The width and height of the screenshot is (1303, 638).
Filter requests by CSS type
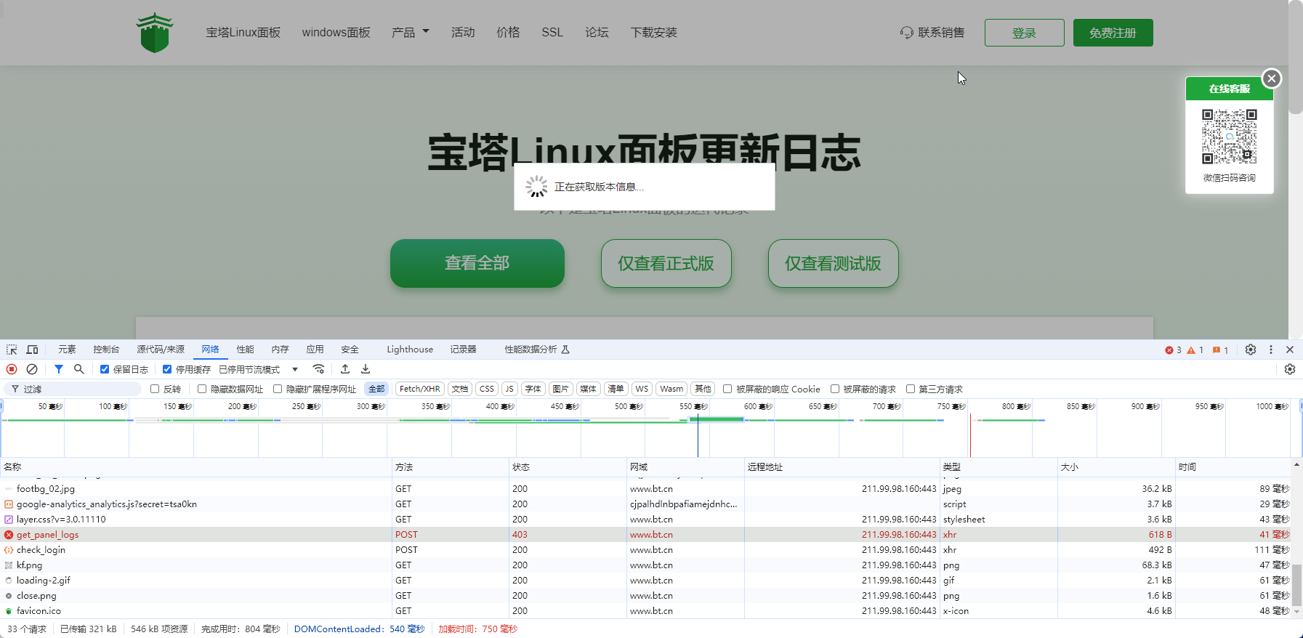click(487, 389)
